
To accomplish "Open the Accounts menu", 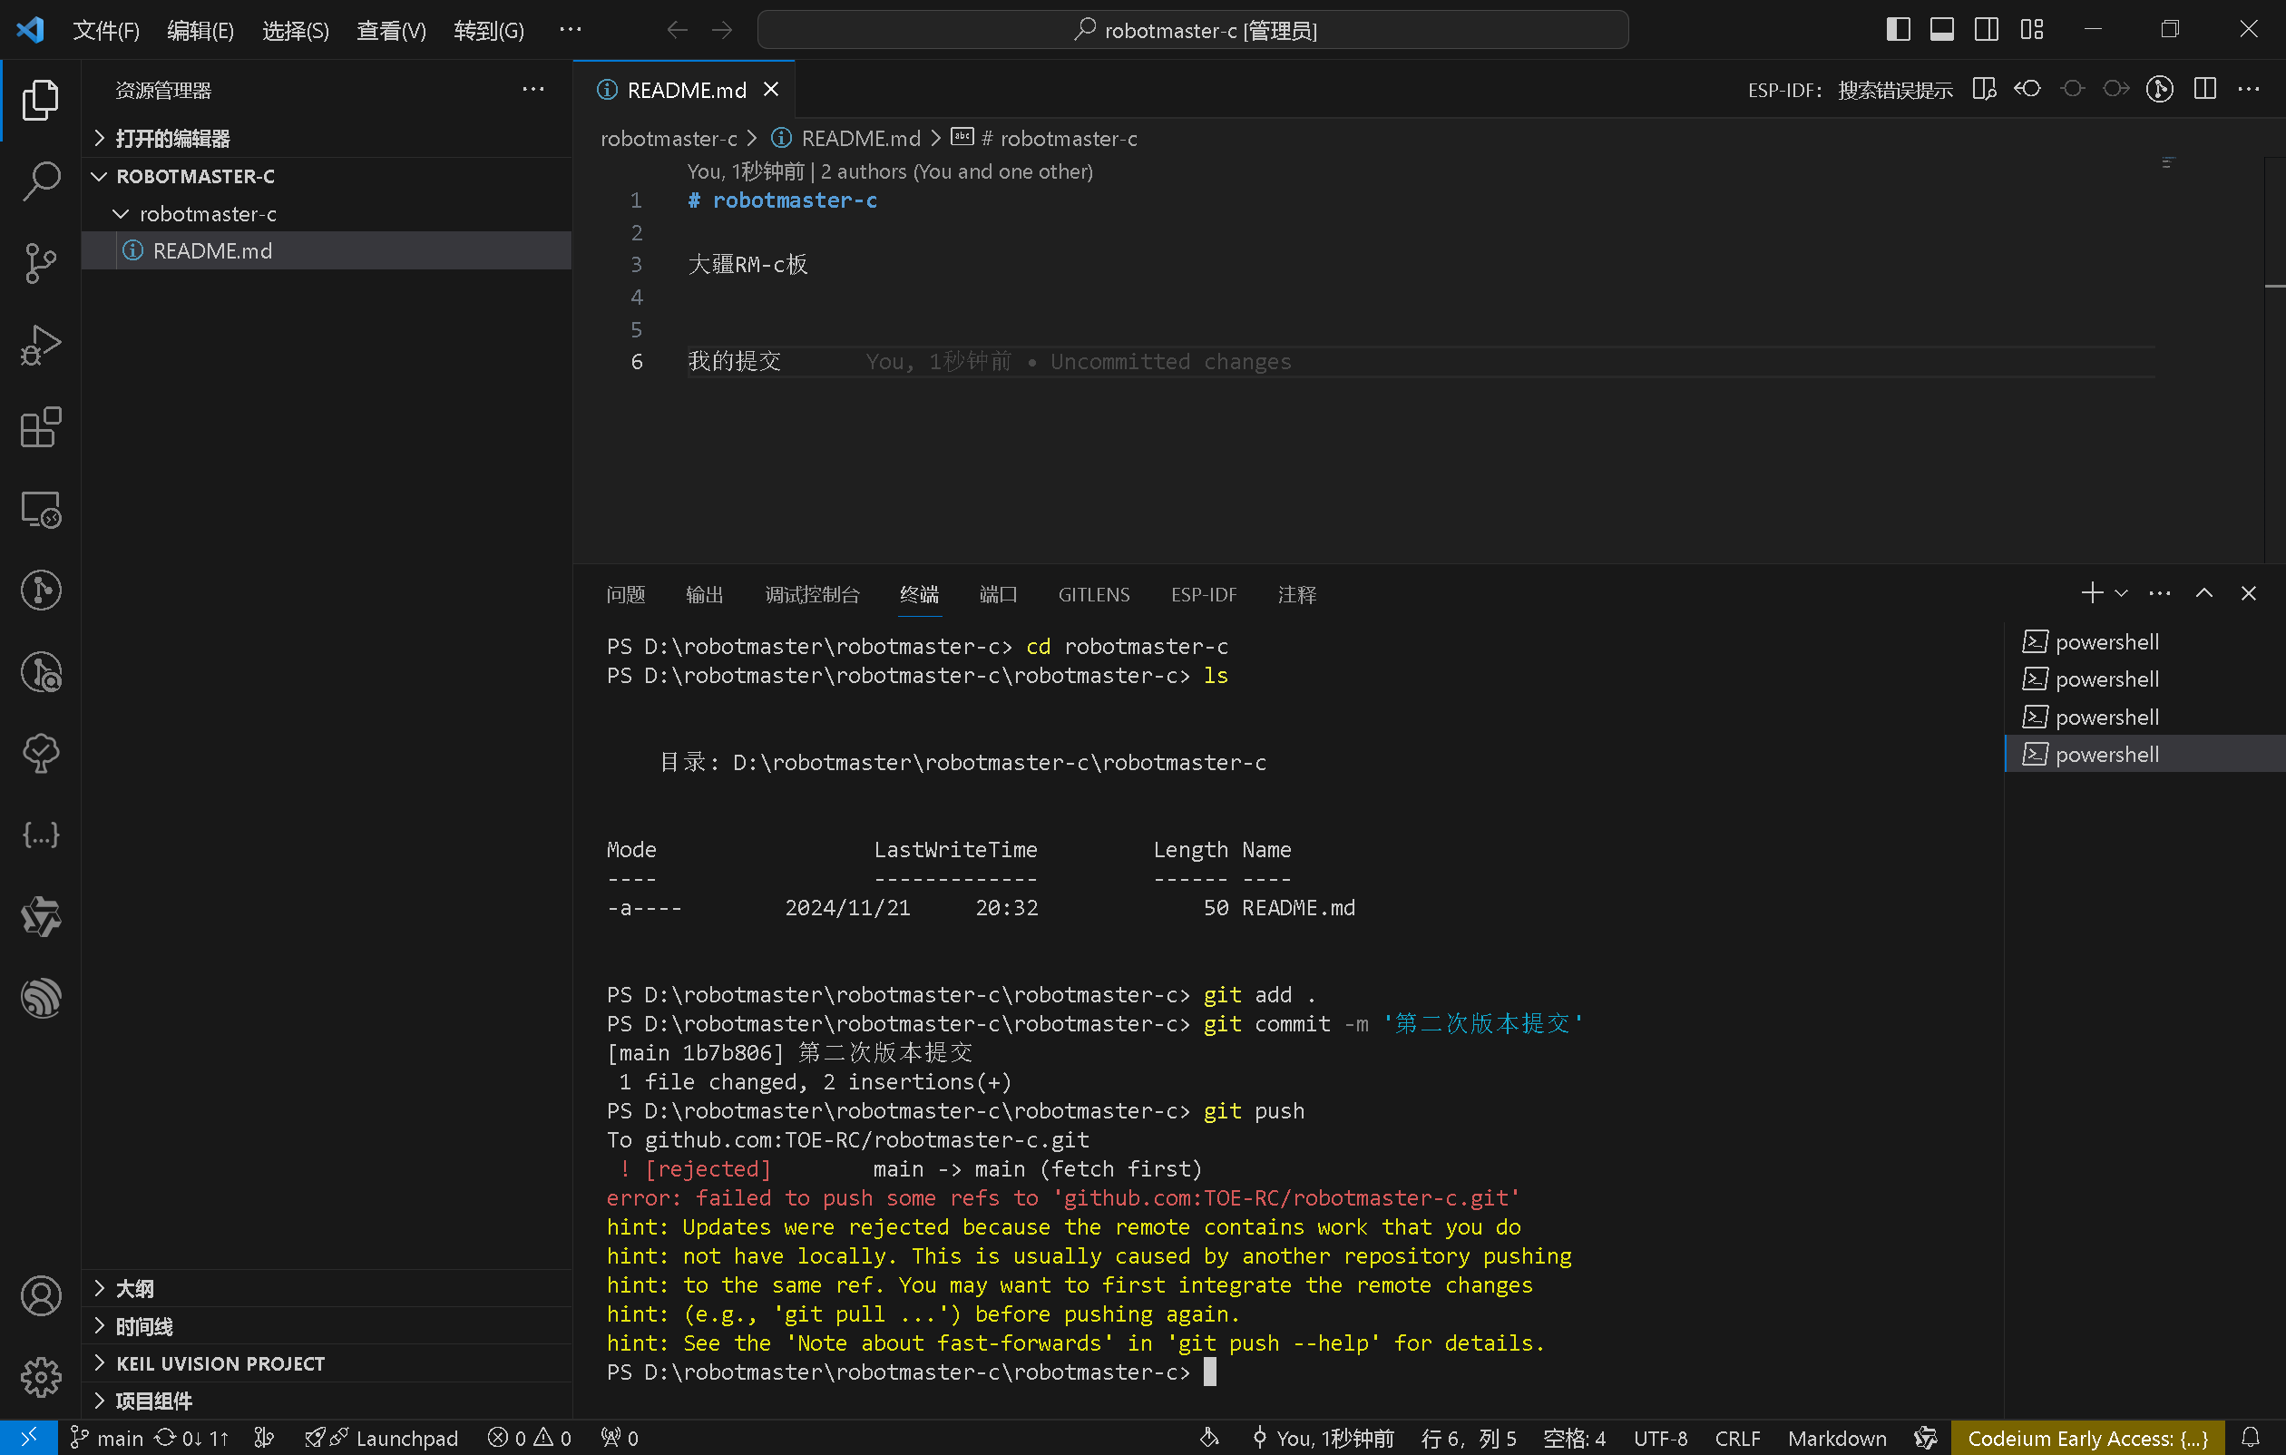I will click(41, 1295).
